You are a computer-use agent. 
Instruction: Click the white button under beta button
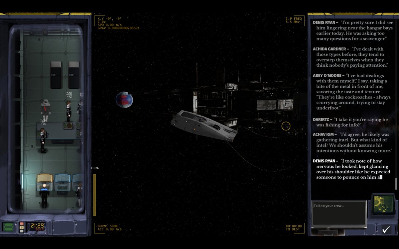[22, 231]
